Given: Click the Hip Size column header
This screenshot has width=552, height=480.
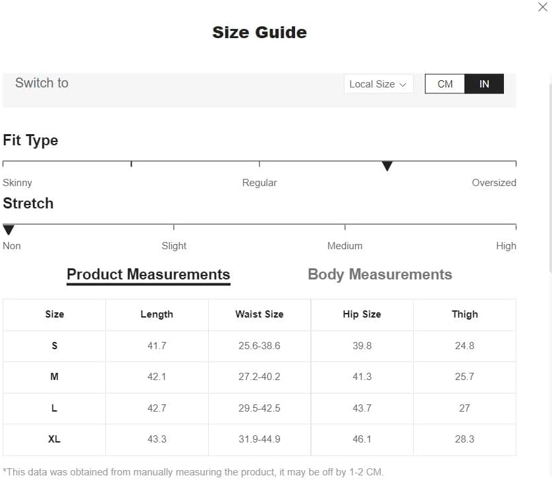Looking at the screenshot, I should pyautogui.click(x=362, y=314).
